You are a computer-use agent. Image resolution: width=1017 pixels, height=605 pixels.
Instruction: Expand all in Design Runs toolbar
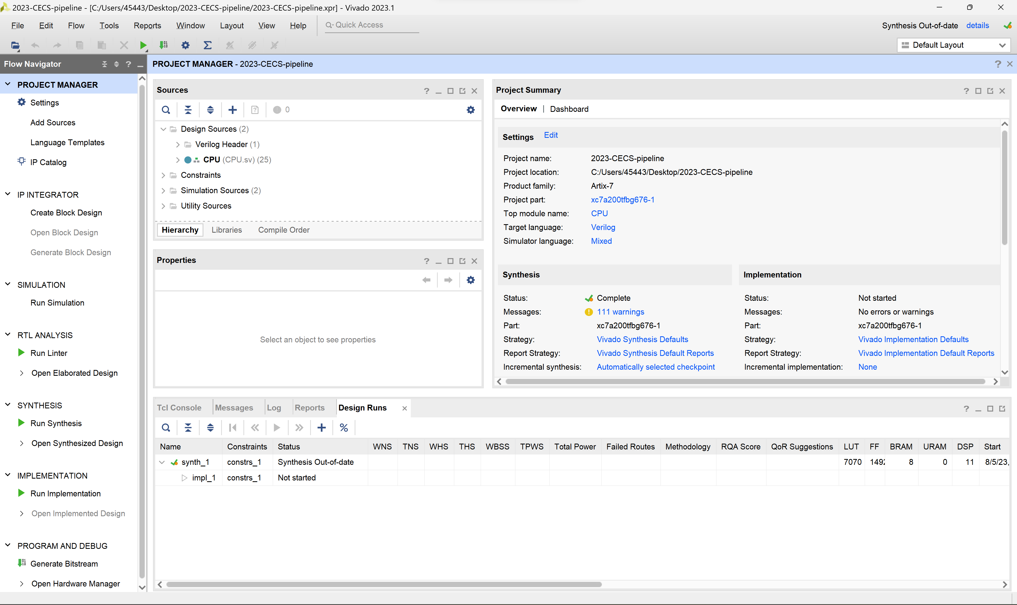210,427
